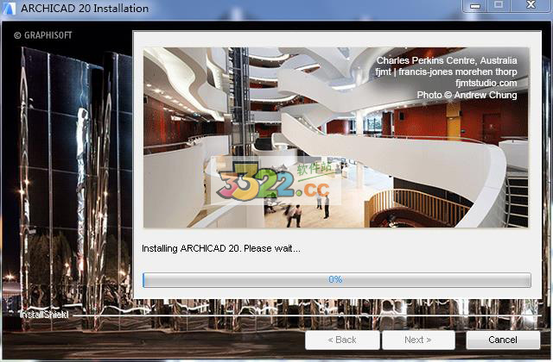553x362 pixels.
Task: Click the 'ARCHICAD 20 Installation' title text
Action: [x=85, y=8]
